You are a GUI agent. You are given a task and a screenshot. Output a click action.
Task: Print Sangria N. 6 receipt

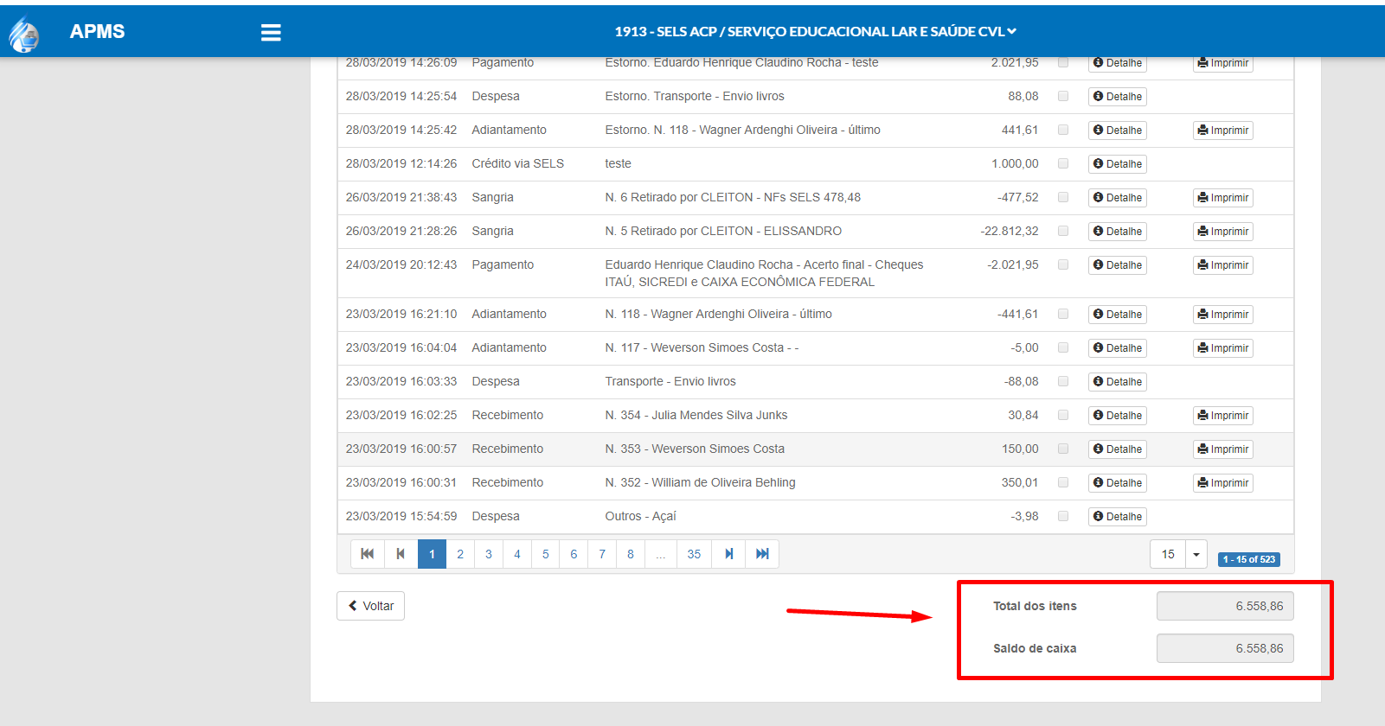tap(1223, 198)
